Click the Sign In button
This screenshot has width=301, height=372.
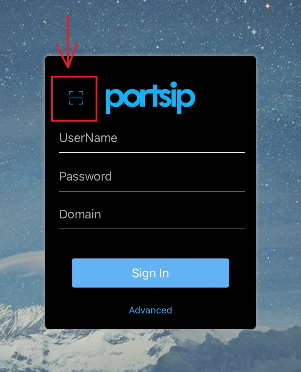coord(150,273)
